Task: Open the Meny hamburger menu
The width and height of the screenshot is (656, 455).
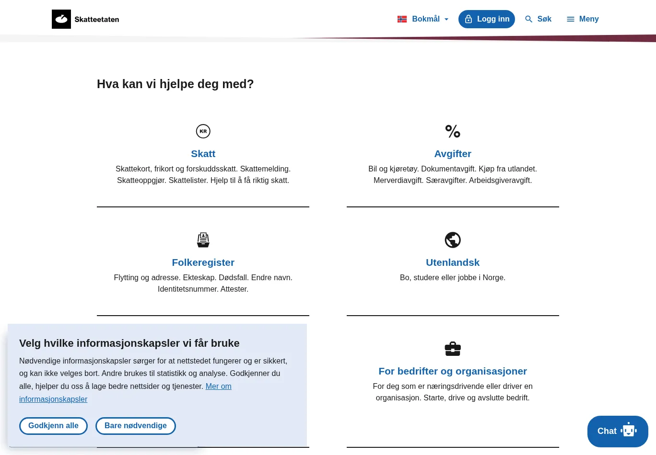Action: pos(583,19)
